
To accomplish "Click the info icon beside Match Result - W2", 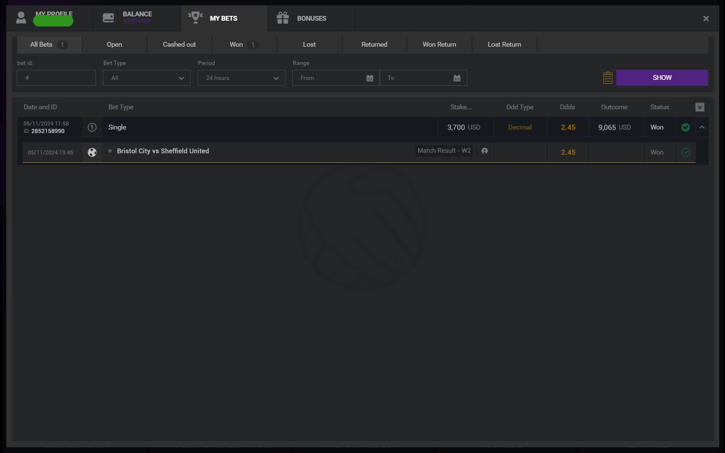I will click(485, 151).
